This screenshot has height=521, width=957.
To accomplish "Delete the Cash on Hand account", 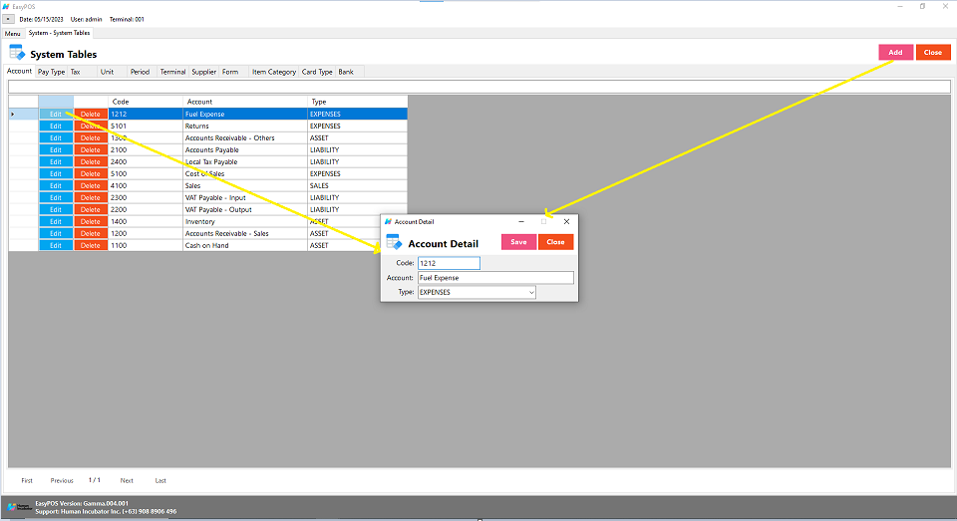I will 91,245.
